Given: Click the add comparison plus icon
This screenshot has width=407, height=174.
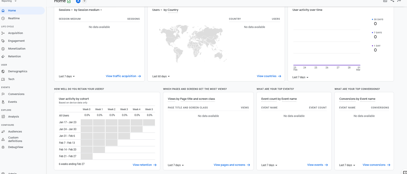Looking at the screenshot, I should (85, 1).
